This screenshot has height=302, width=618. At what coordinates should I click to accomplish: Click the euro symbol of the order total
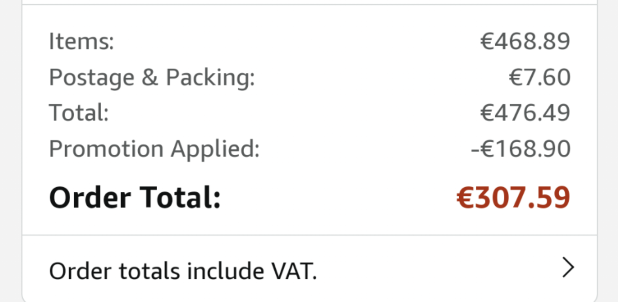(465, 197)
